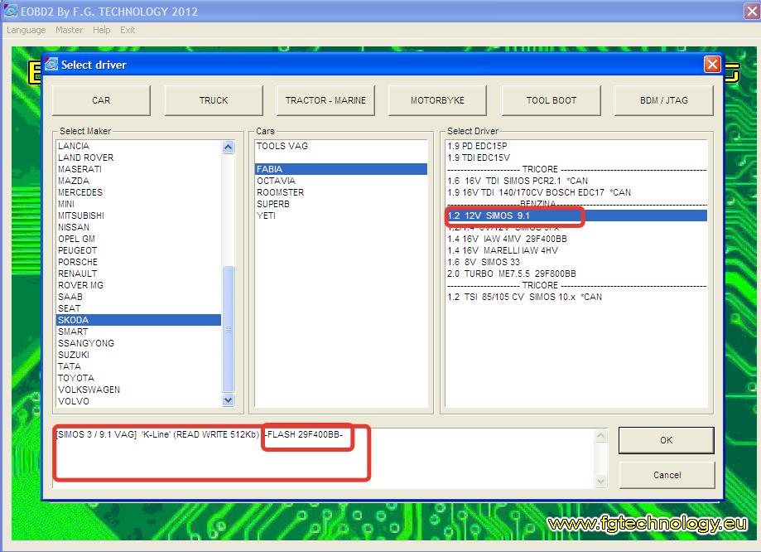Screen dimensions: 761x552
Task: Select the TRACTOR - MARINE category button
Action: 325,100
